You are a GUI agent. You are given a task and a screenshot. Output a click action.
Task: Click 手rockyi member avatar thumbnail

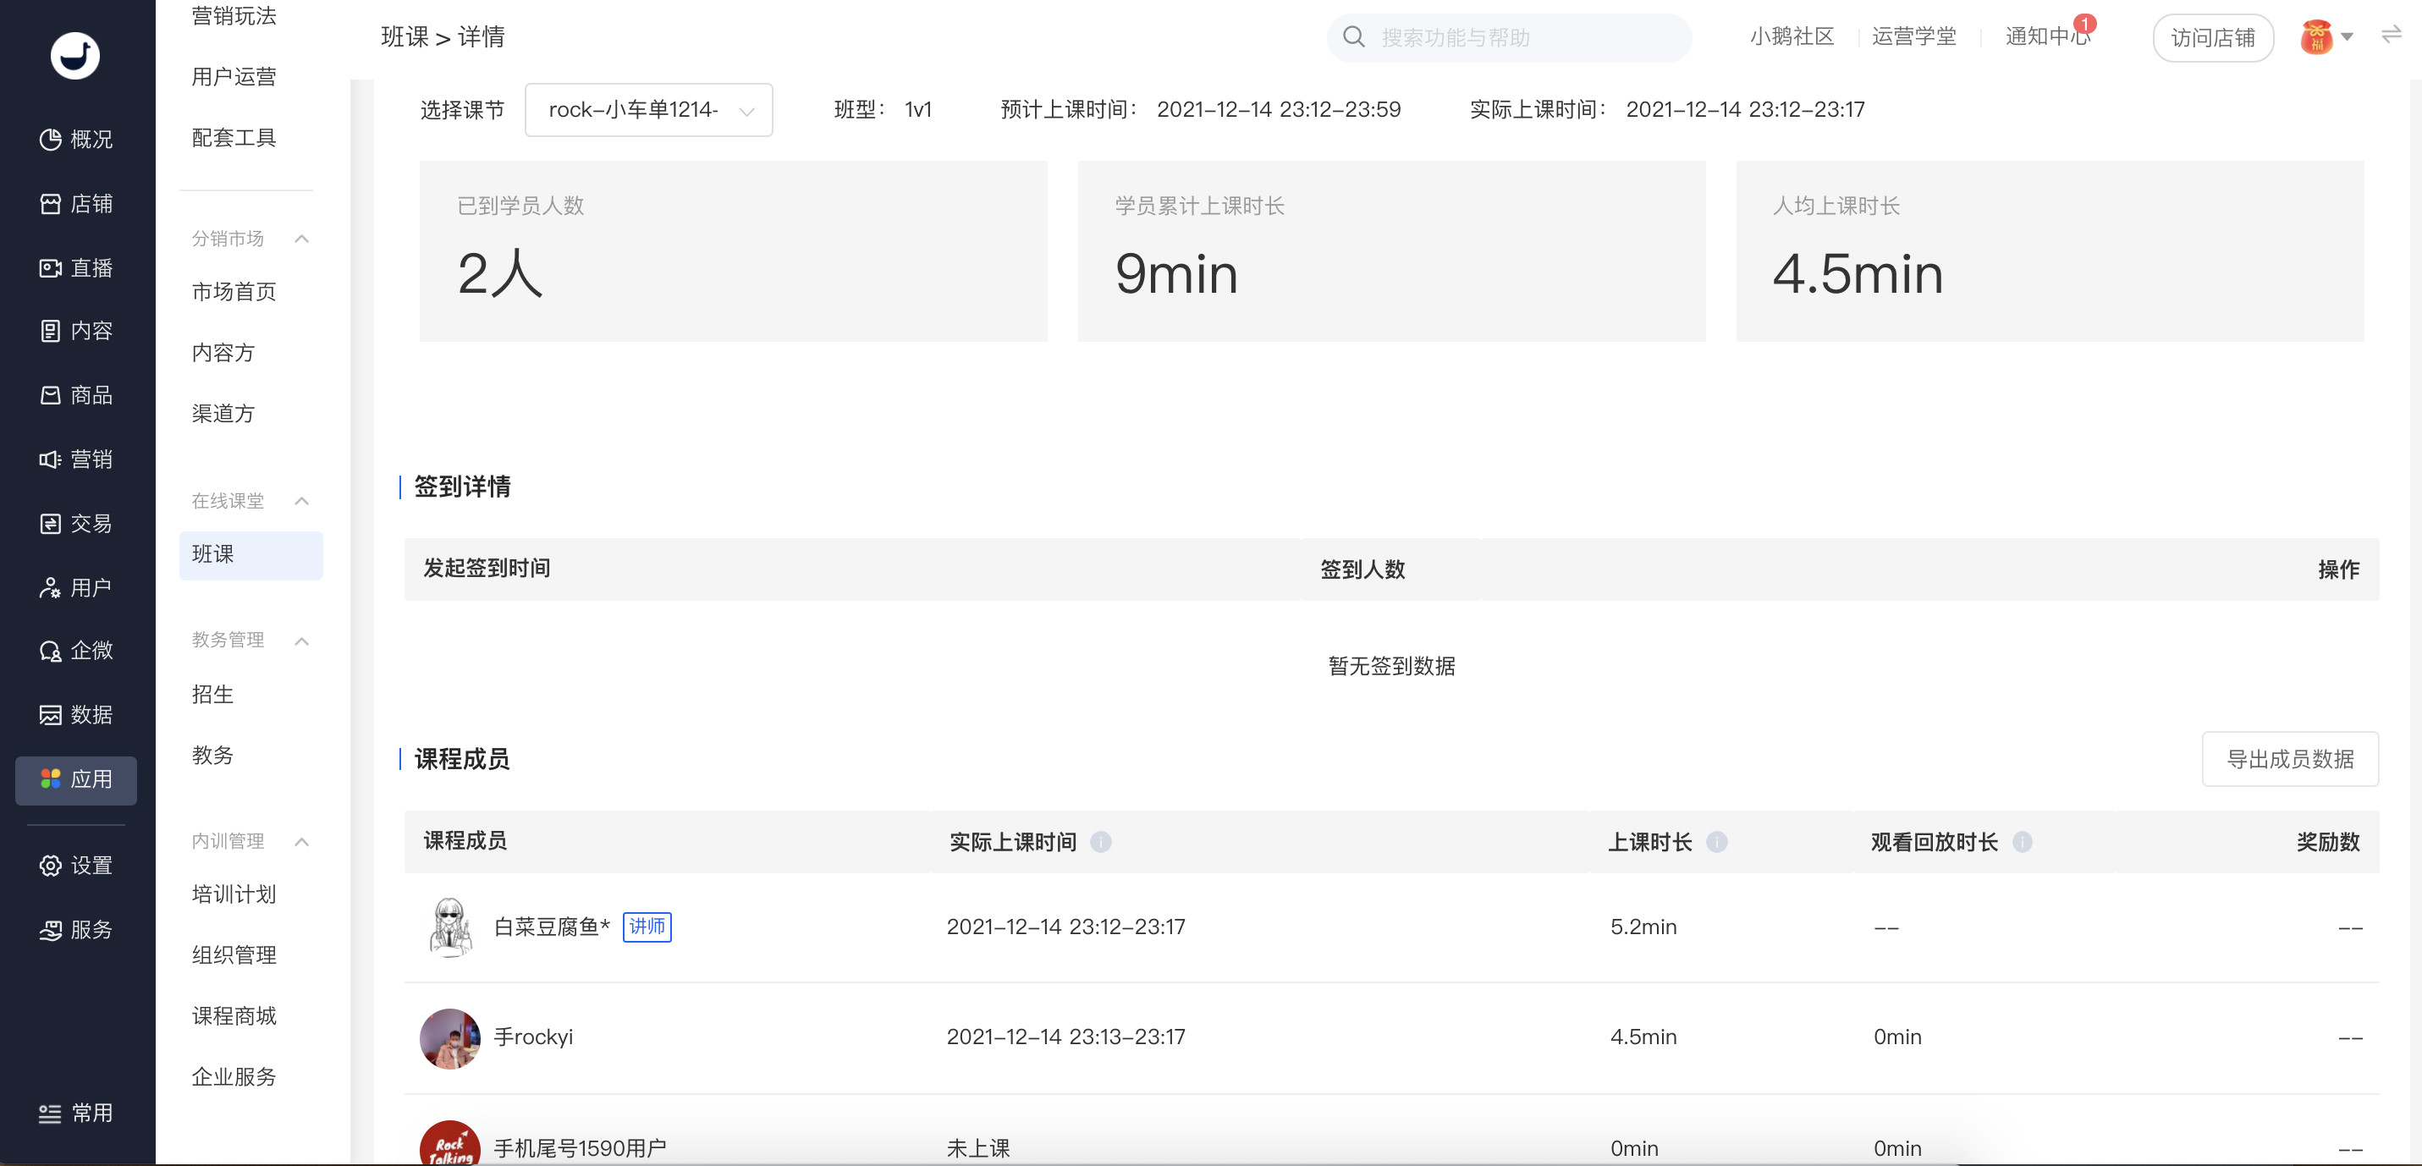tap(450, 1038)
